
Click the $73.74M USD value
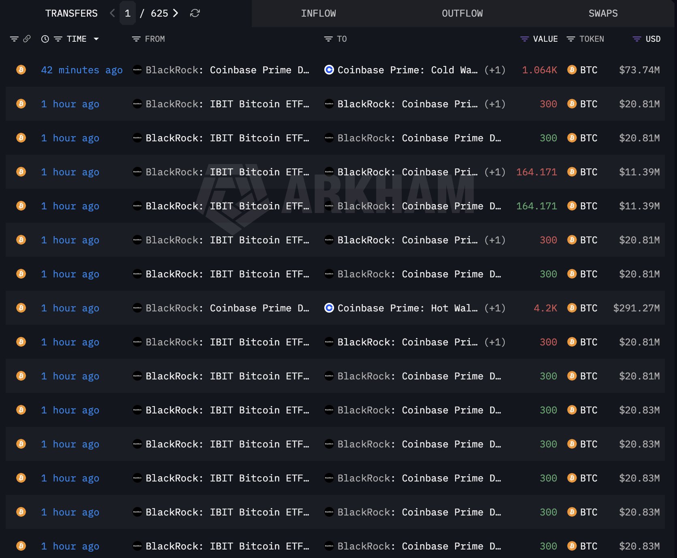[x=639, y=70]
